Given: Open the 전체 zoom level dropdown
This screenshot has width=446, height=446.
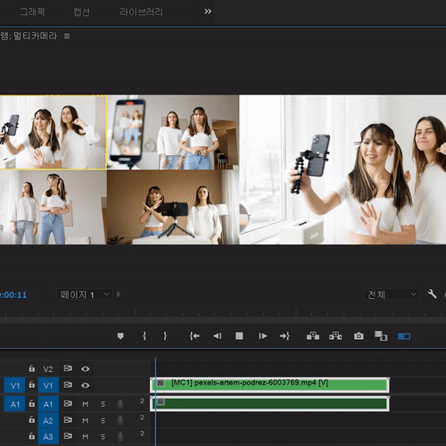Looking at the screenshot, I should click(x=392, y=294).
